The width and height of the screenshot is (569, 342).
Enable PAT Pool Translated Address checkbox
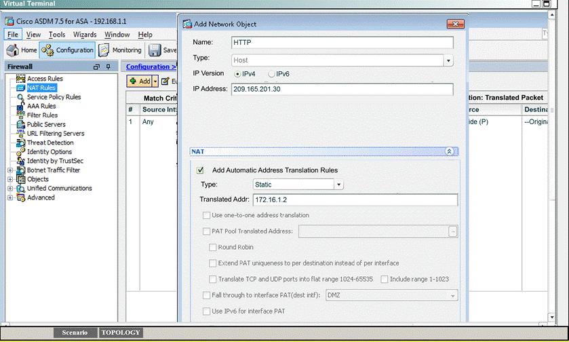click(207, 231)
